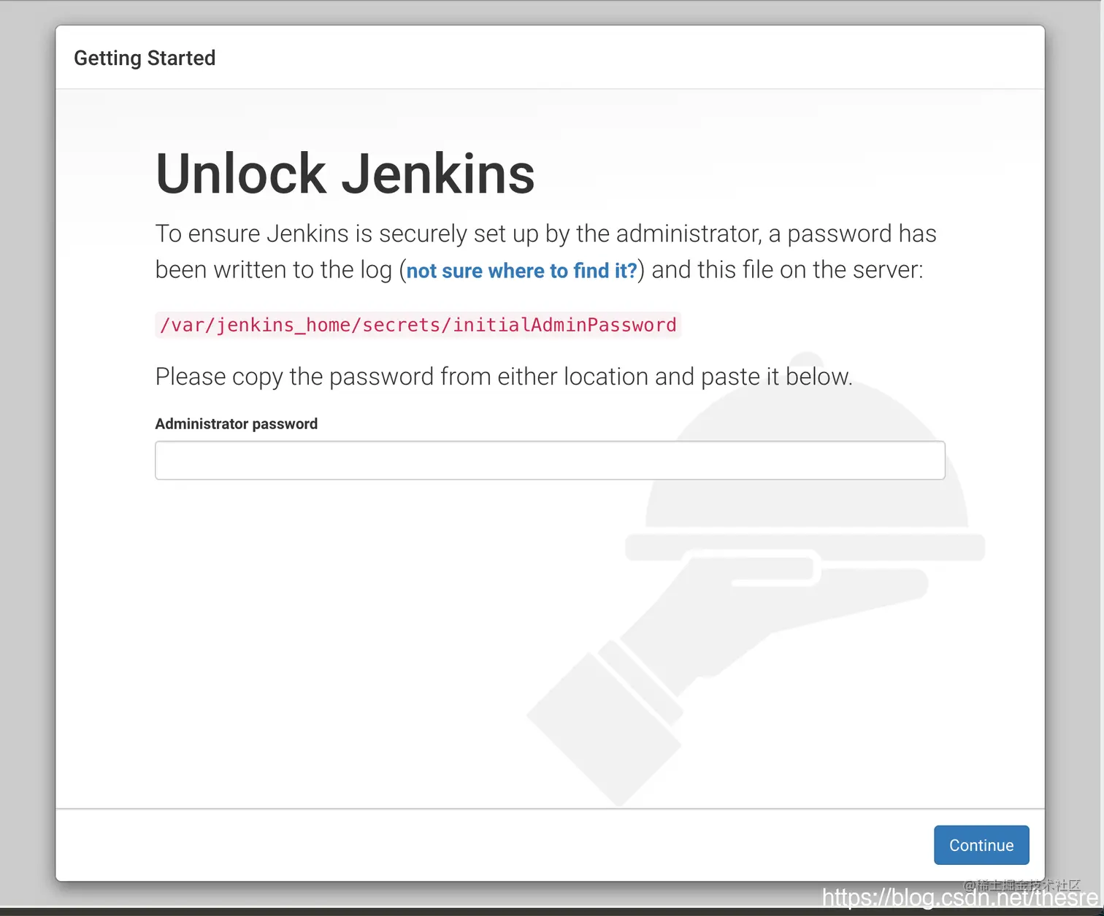Click the Continue button
The image size is (1104, 916).
[x=981, y=845]
